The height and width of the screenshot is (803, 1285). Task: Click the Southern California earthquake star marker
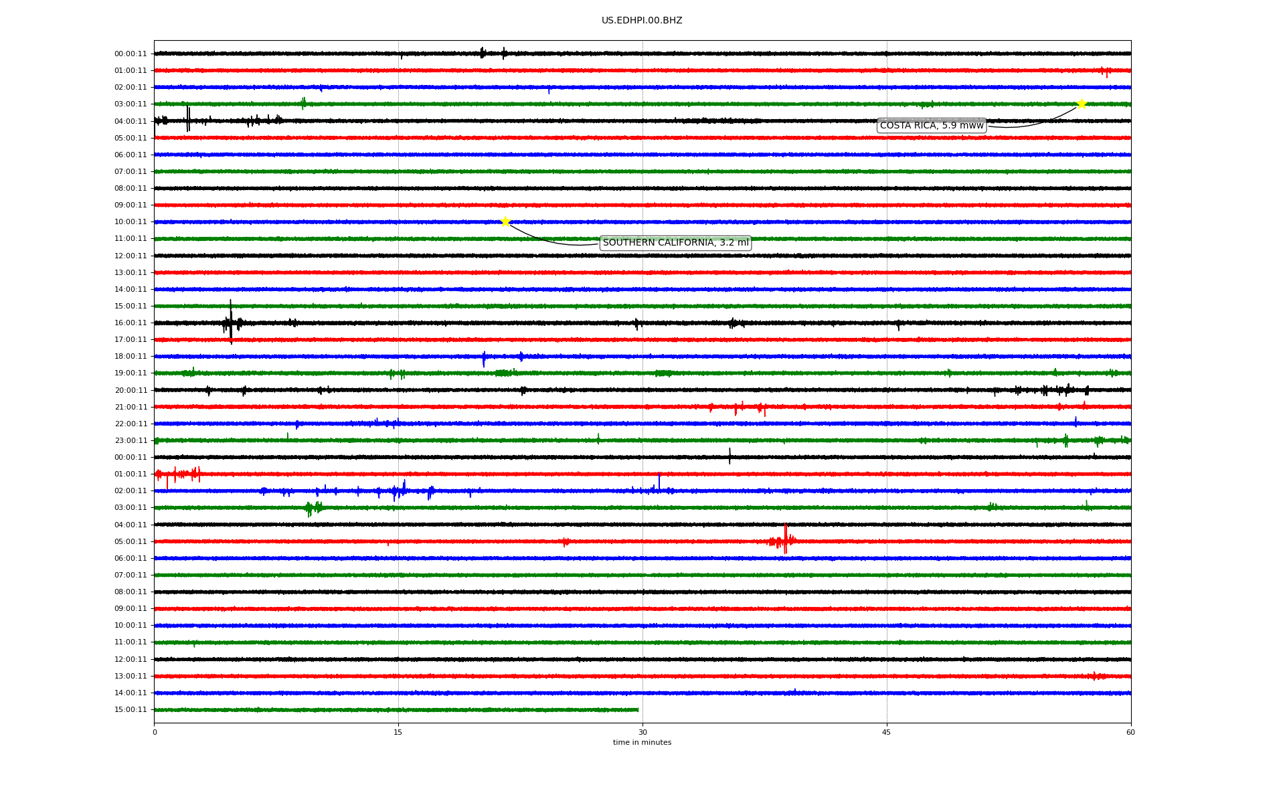505,221
